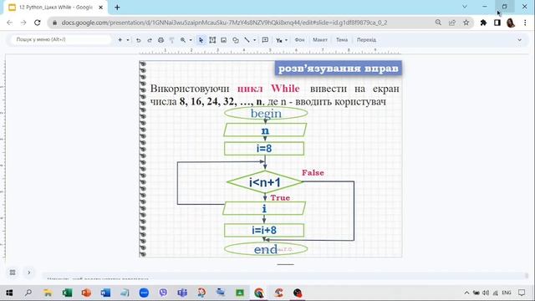Switch to the Python Цикл While tab
The width and height of the screenshot is (535, 301).
(56, 8)
